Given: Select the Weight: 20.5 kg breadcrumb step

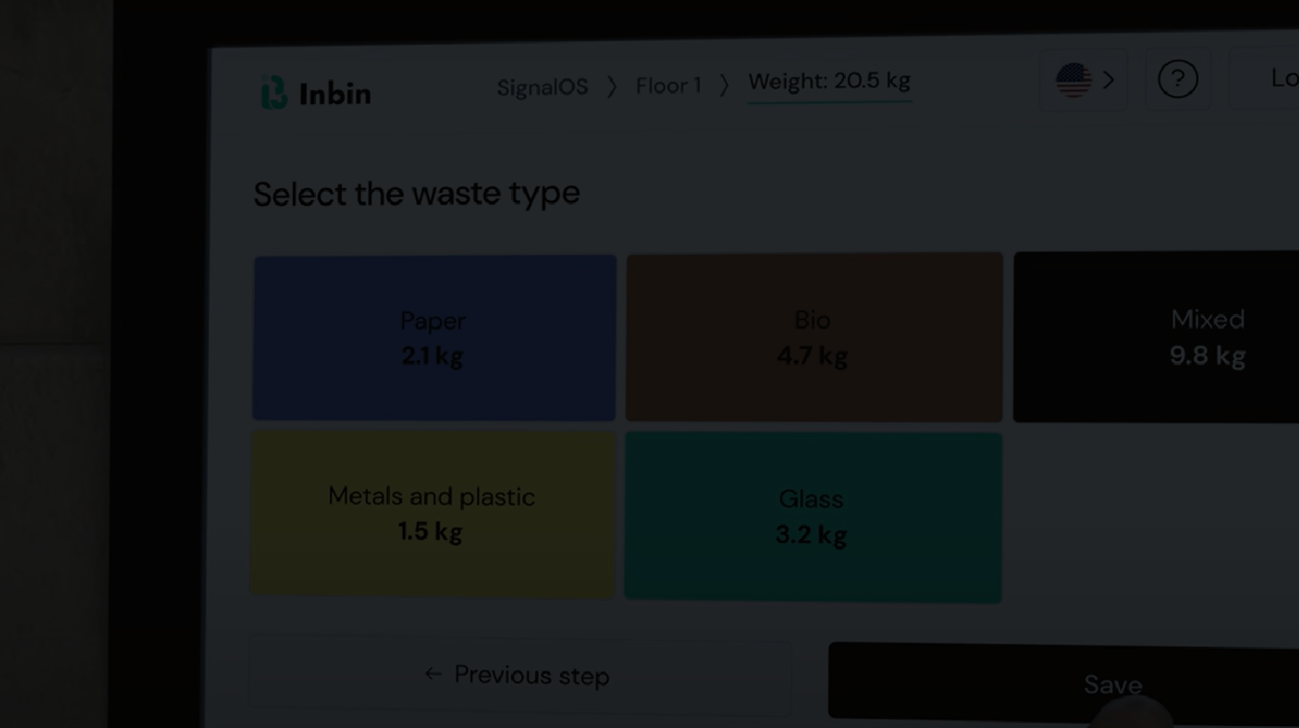Looking at the screenshot, I should (x=829, y=82).
